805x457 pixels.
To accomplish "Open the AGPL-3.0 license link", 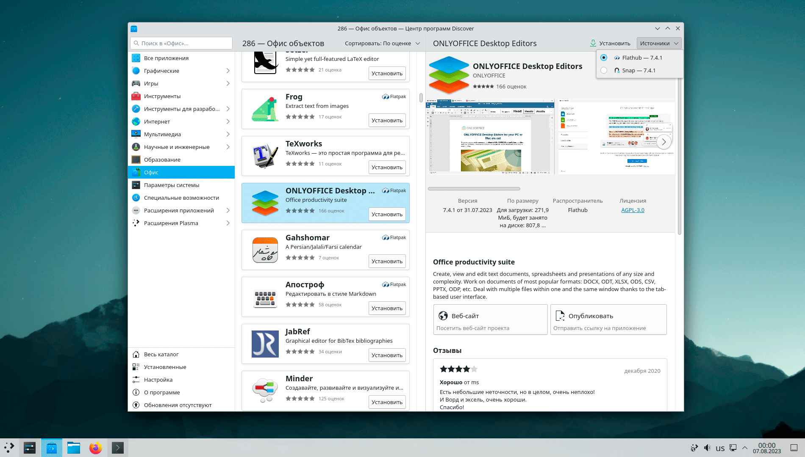I will 633,210.
